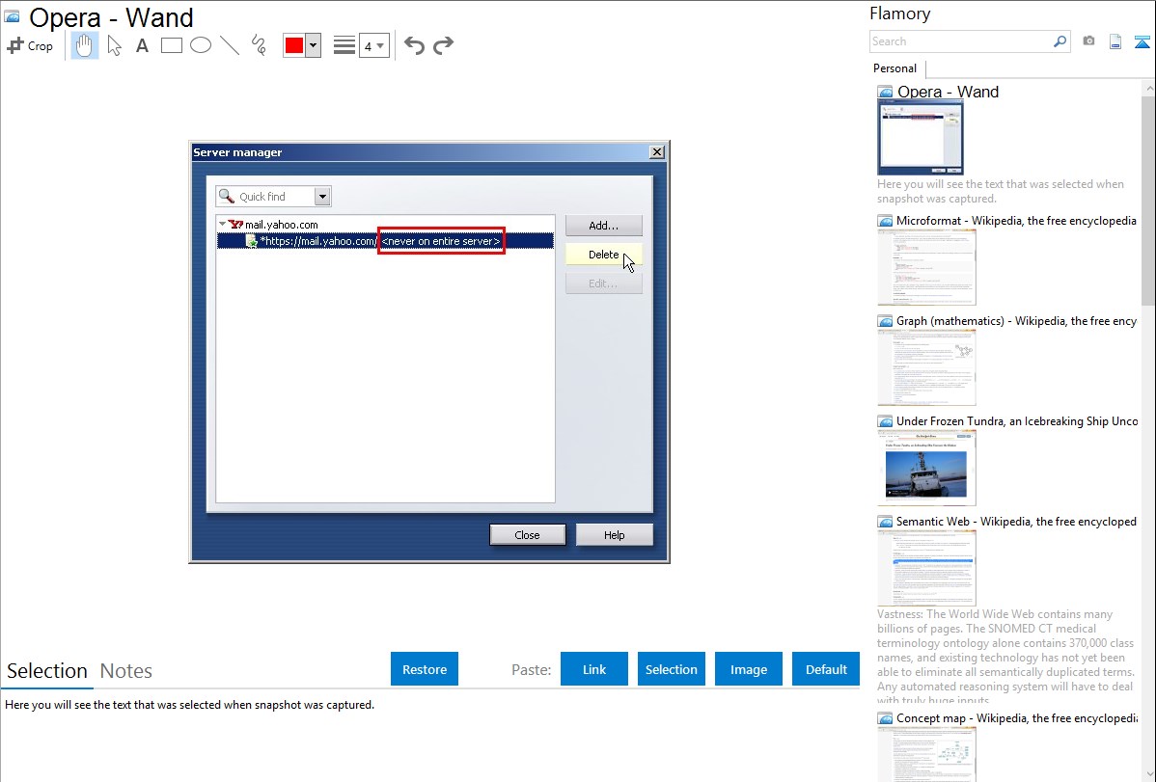
Task: Click the Opera - Wand entry title in sidebar
Action: (948, 93)
